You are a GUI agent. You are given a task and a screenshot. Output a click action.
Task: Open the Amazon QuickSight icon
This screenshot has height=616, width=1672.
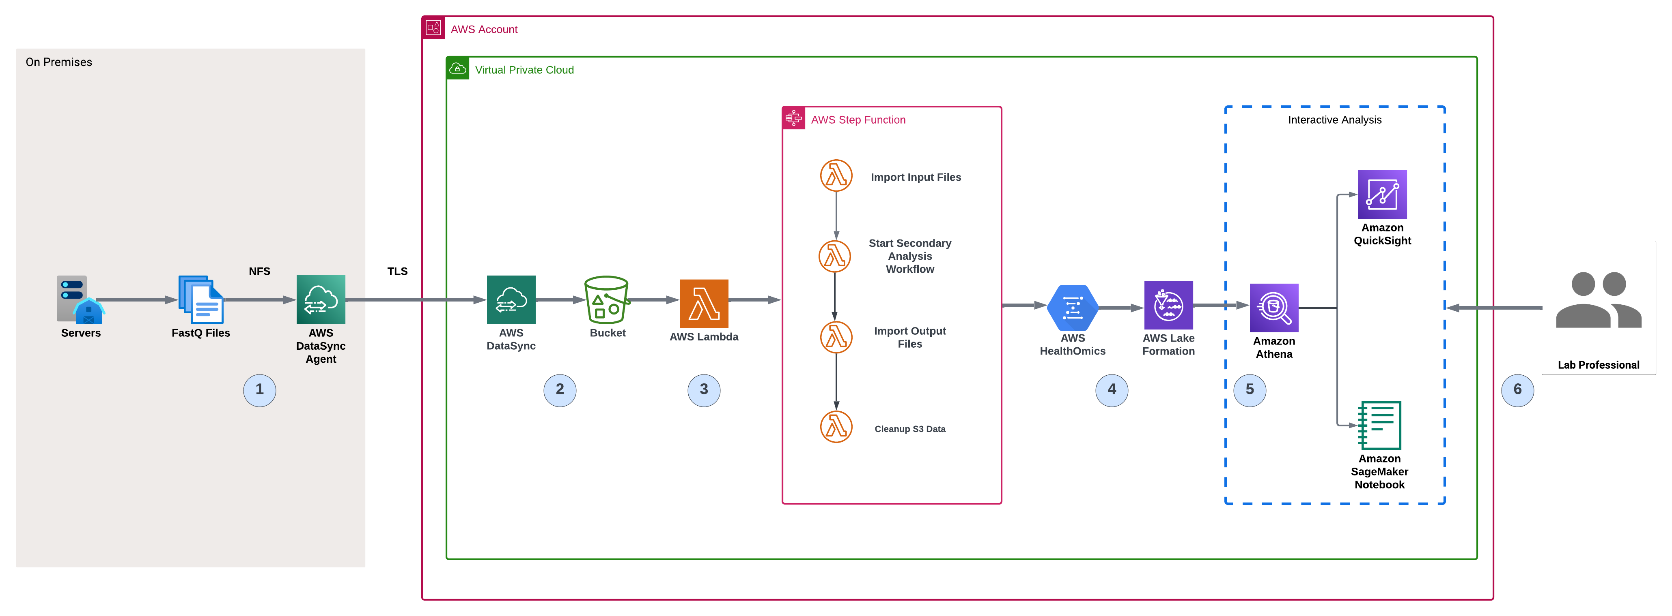tap(1383, 195)
